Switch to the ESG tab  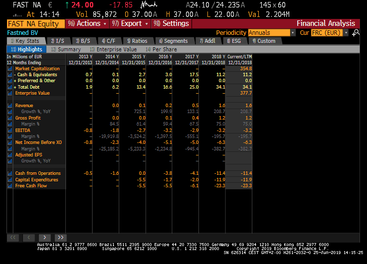[x=234, y=41]
